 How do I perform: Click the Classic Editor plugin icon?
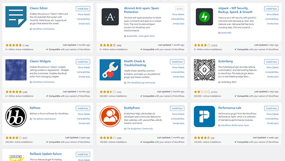(x=16, y=17)
